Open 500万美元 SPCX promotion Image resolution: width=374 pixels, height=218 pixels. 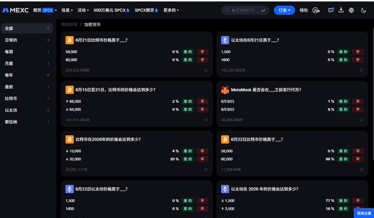112,10
